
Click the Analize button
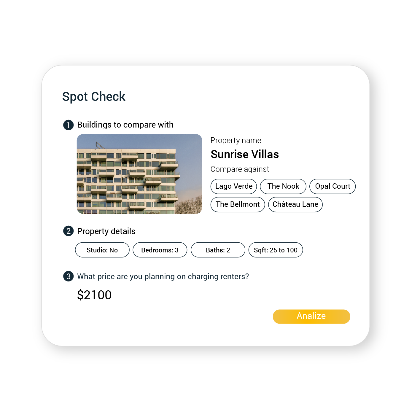coord(311,316)
